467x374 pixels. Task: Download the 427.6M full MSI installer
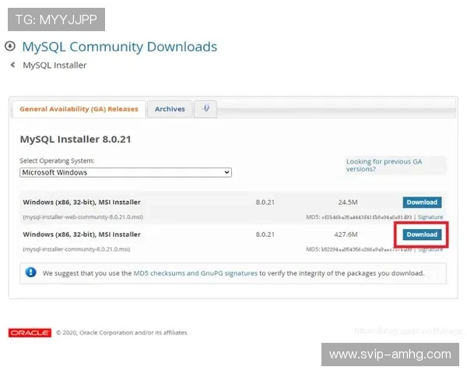(422, 235)
